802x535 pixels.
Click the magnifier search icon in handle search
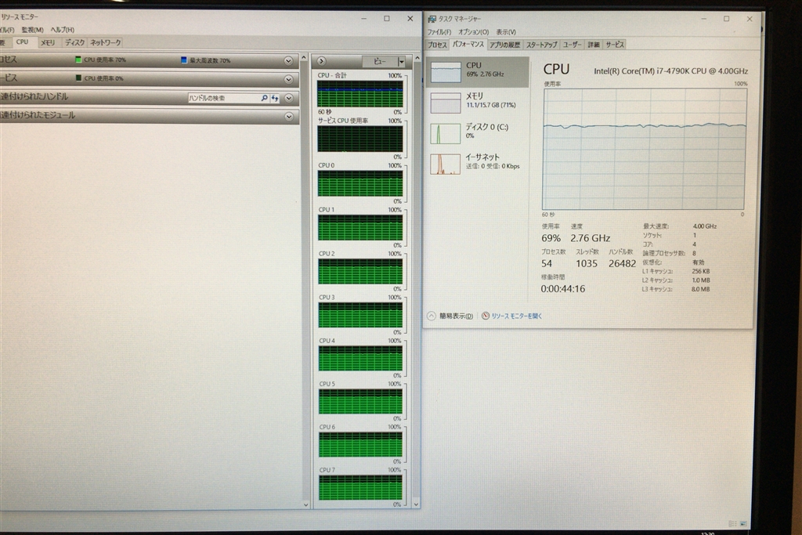[265, 98]
